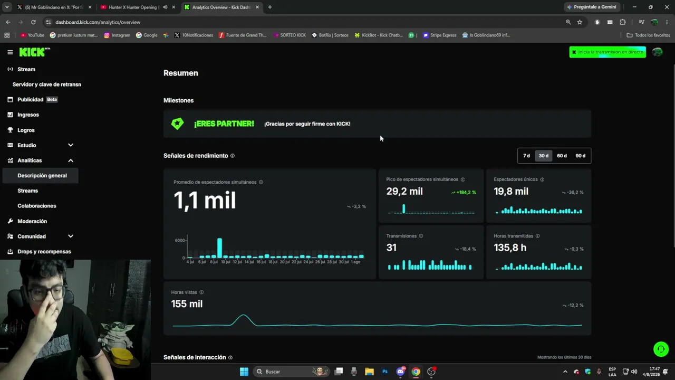Mute the Hunter X Hunter tab audio
675x380 pixels.
coord(165,7)
